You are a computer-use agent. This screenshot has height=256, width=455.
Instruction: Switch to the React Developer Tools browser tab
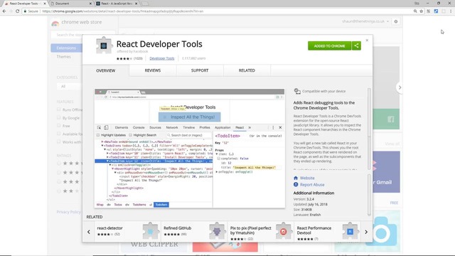24,4
